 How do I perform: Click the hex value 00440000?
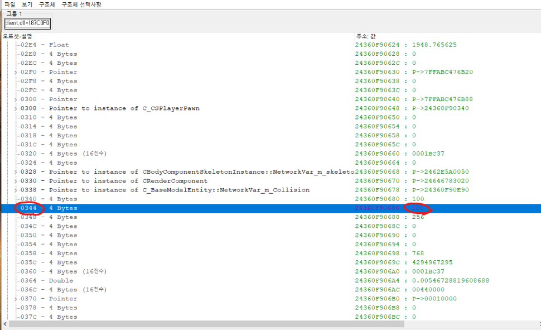pyautogui.click(x=428, y=290)
